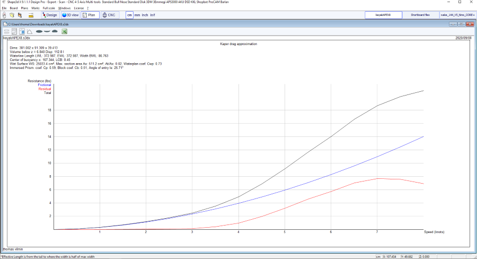Click the measuring ruler toolbar icon
This screenshot has width=477, height=259.
point(31,15)
